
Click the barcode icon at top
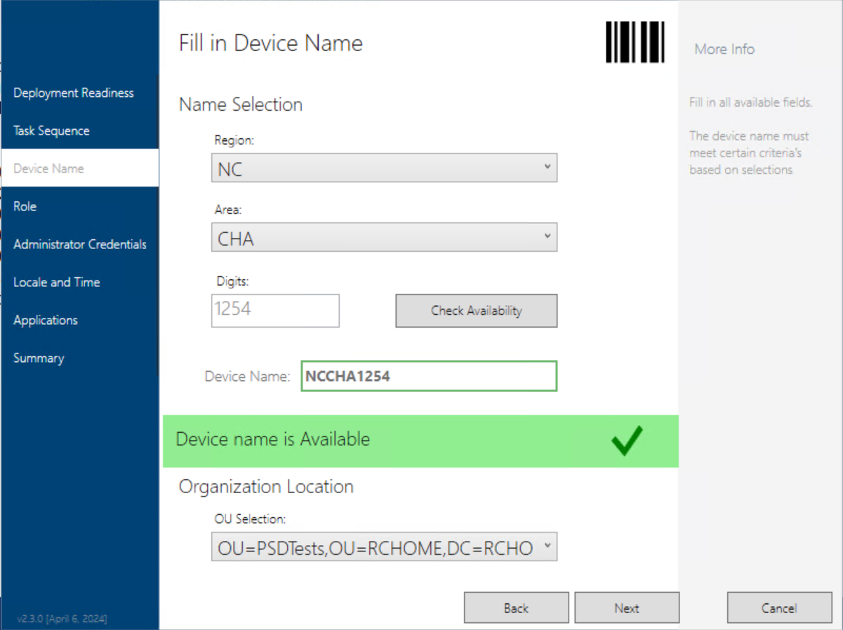pos(636,42)
